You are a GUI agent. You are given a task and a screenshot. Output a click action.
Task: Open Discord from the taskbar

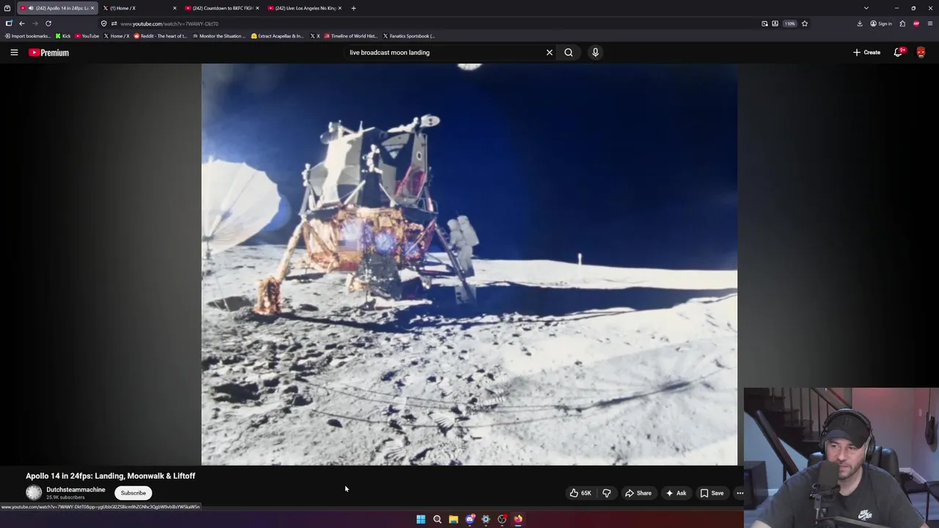coord(469,519)
